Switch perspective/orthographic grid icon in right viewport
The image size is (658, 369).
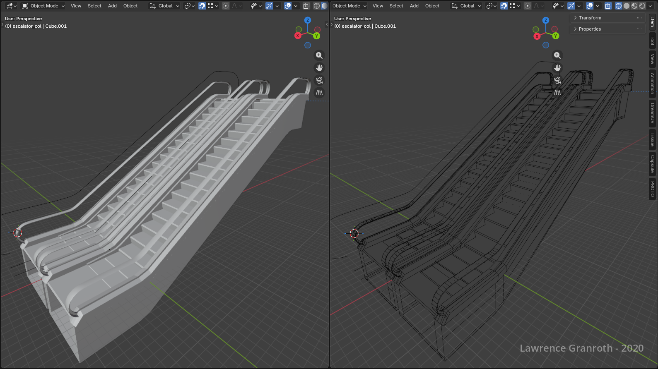pos(557,93)
